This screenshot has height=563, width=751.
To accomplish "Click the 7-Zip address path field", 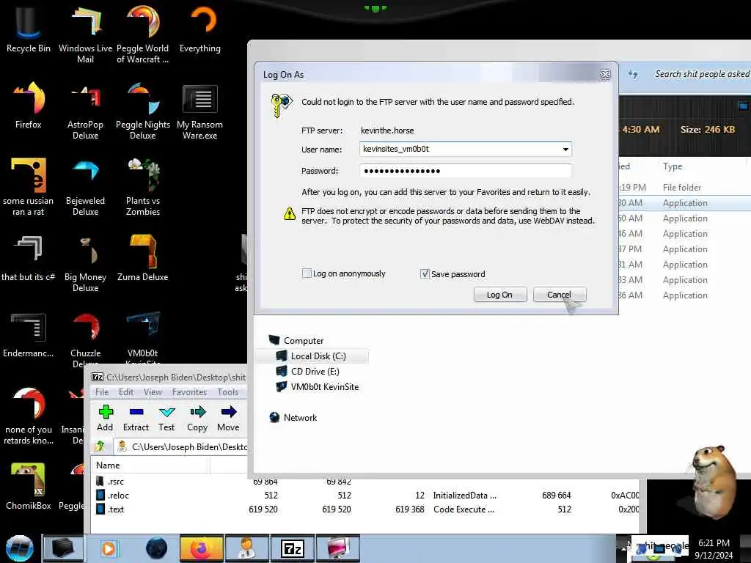I will click(x=181, y=446).
